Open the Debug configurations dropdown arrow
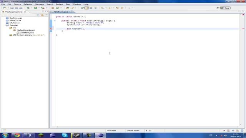Image resolution: width=246 pixels, height=138 pixels. 32,8
